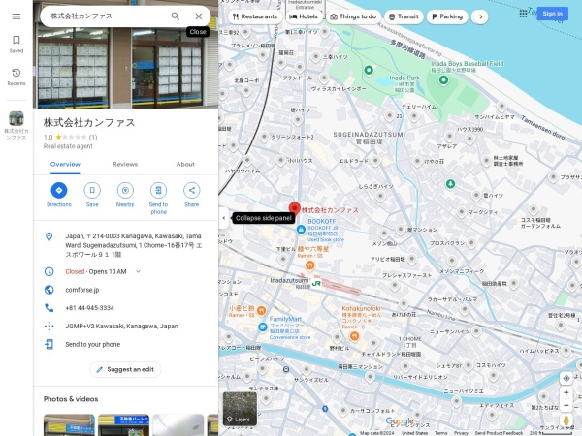This screenshot has height=436, width=582.
Task: Open Google apps grid
Action: (524, 14)
